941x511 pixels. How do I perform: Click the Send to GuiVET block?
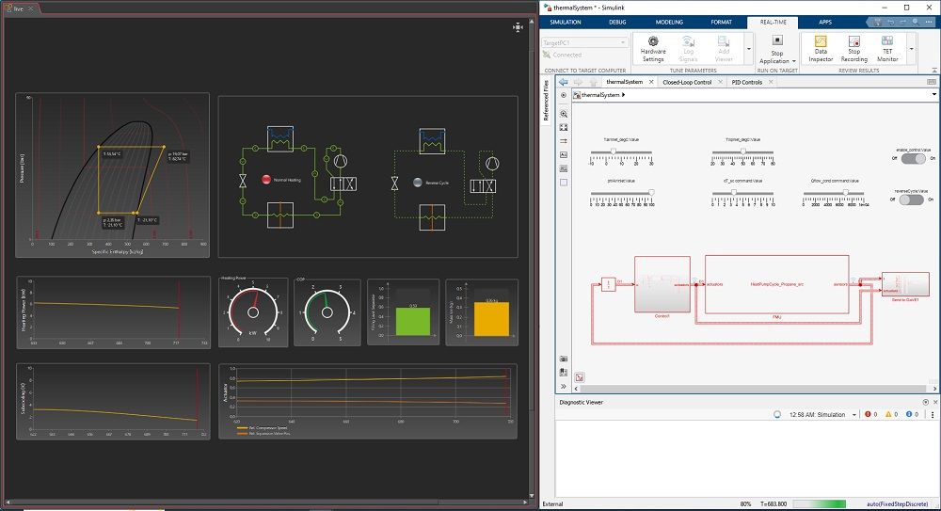pyautogui.click(x=905, y=284)
